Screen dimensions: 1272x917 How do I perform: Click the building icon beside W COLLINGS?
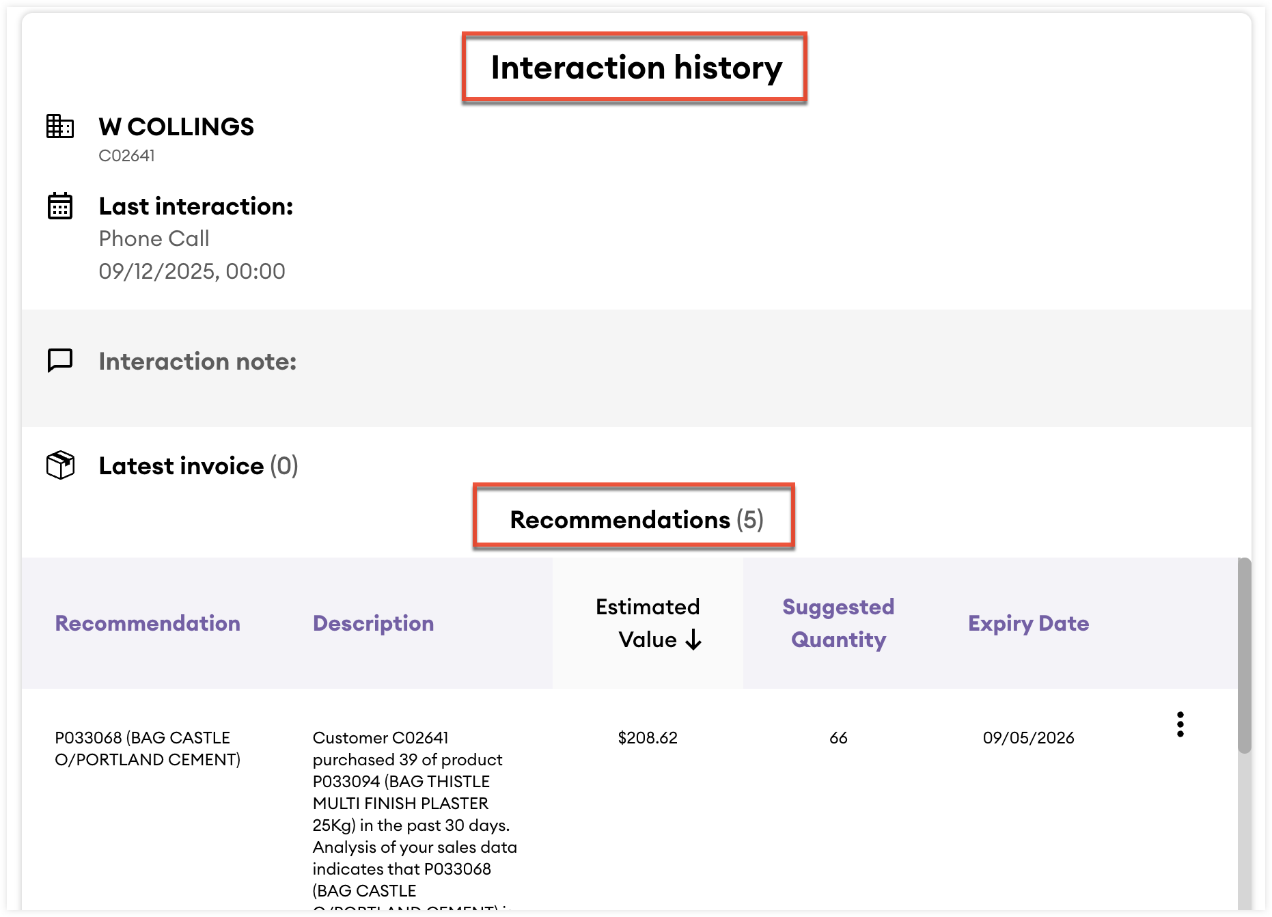(60, 126)
